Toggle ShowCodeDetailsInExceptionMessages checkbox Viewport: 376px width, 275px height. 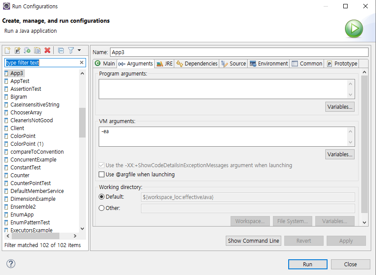102,165
